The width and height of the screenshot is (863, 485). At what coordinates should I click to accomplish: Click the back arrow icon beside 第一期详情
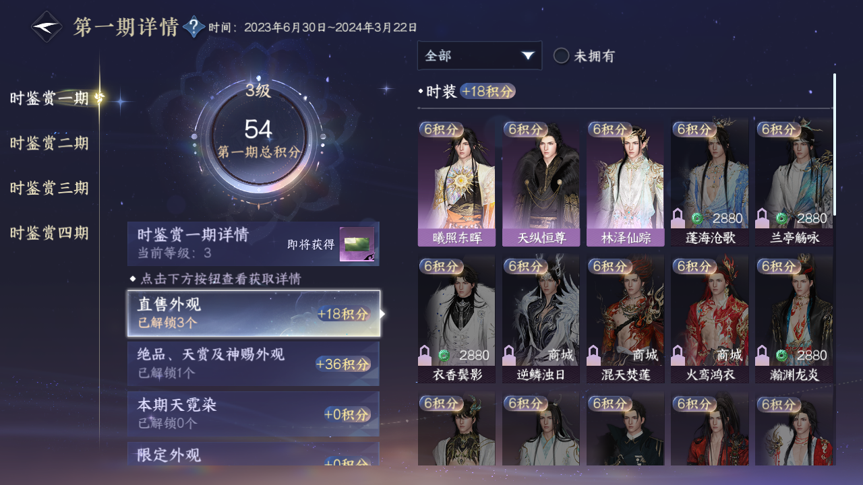47,27
